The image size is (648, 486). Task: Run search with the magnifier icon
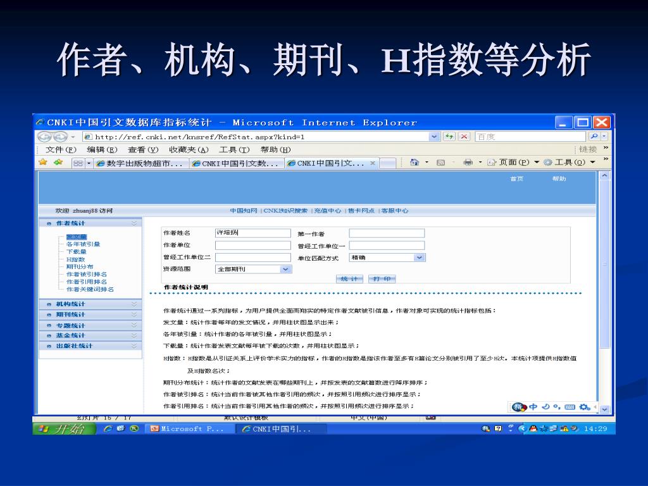click(594, 137)
